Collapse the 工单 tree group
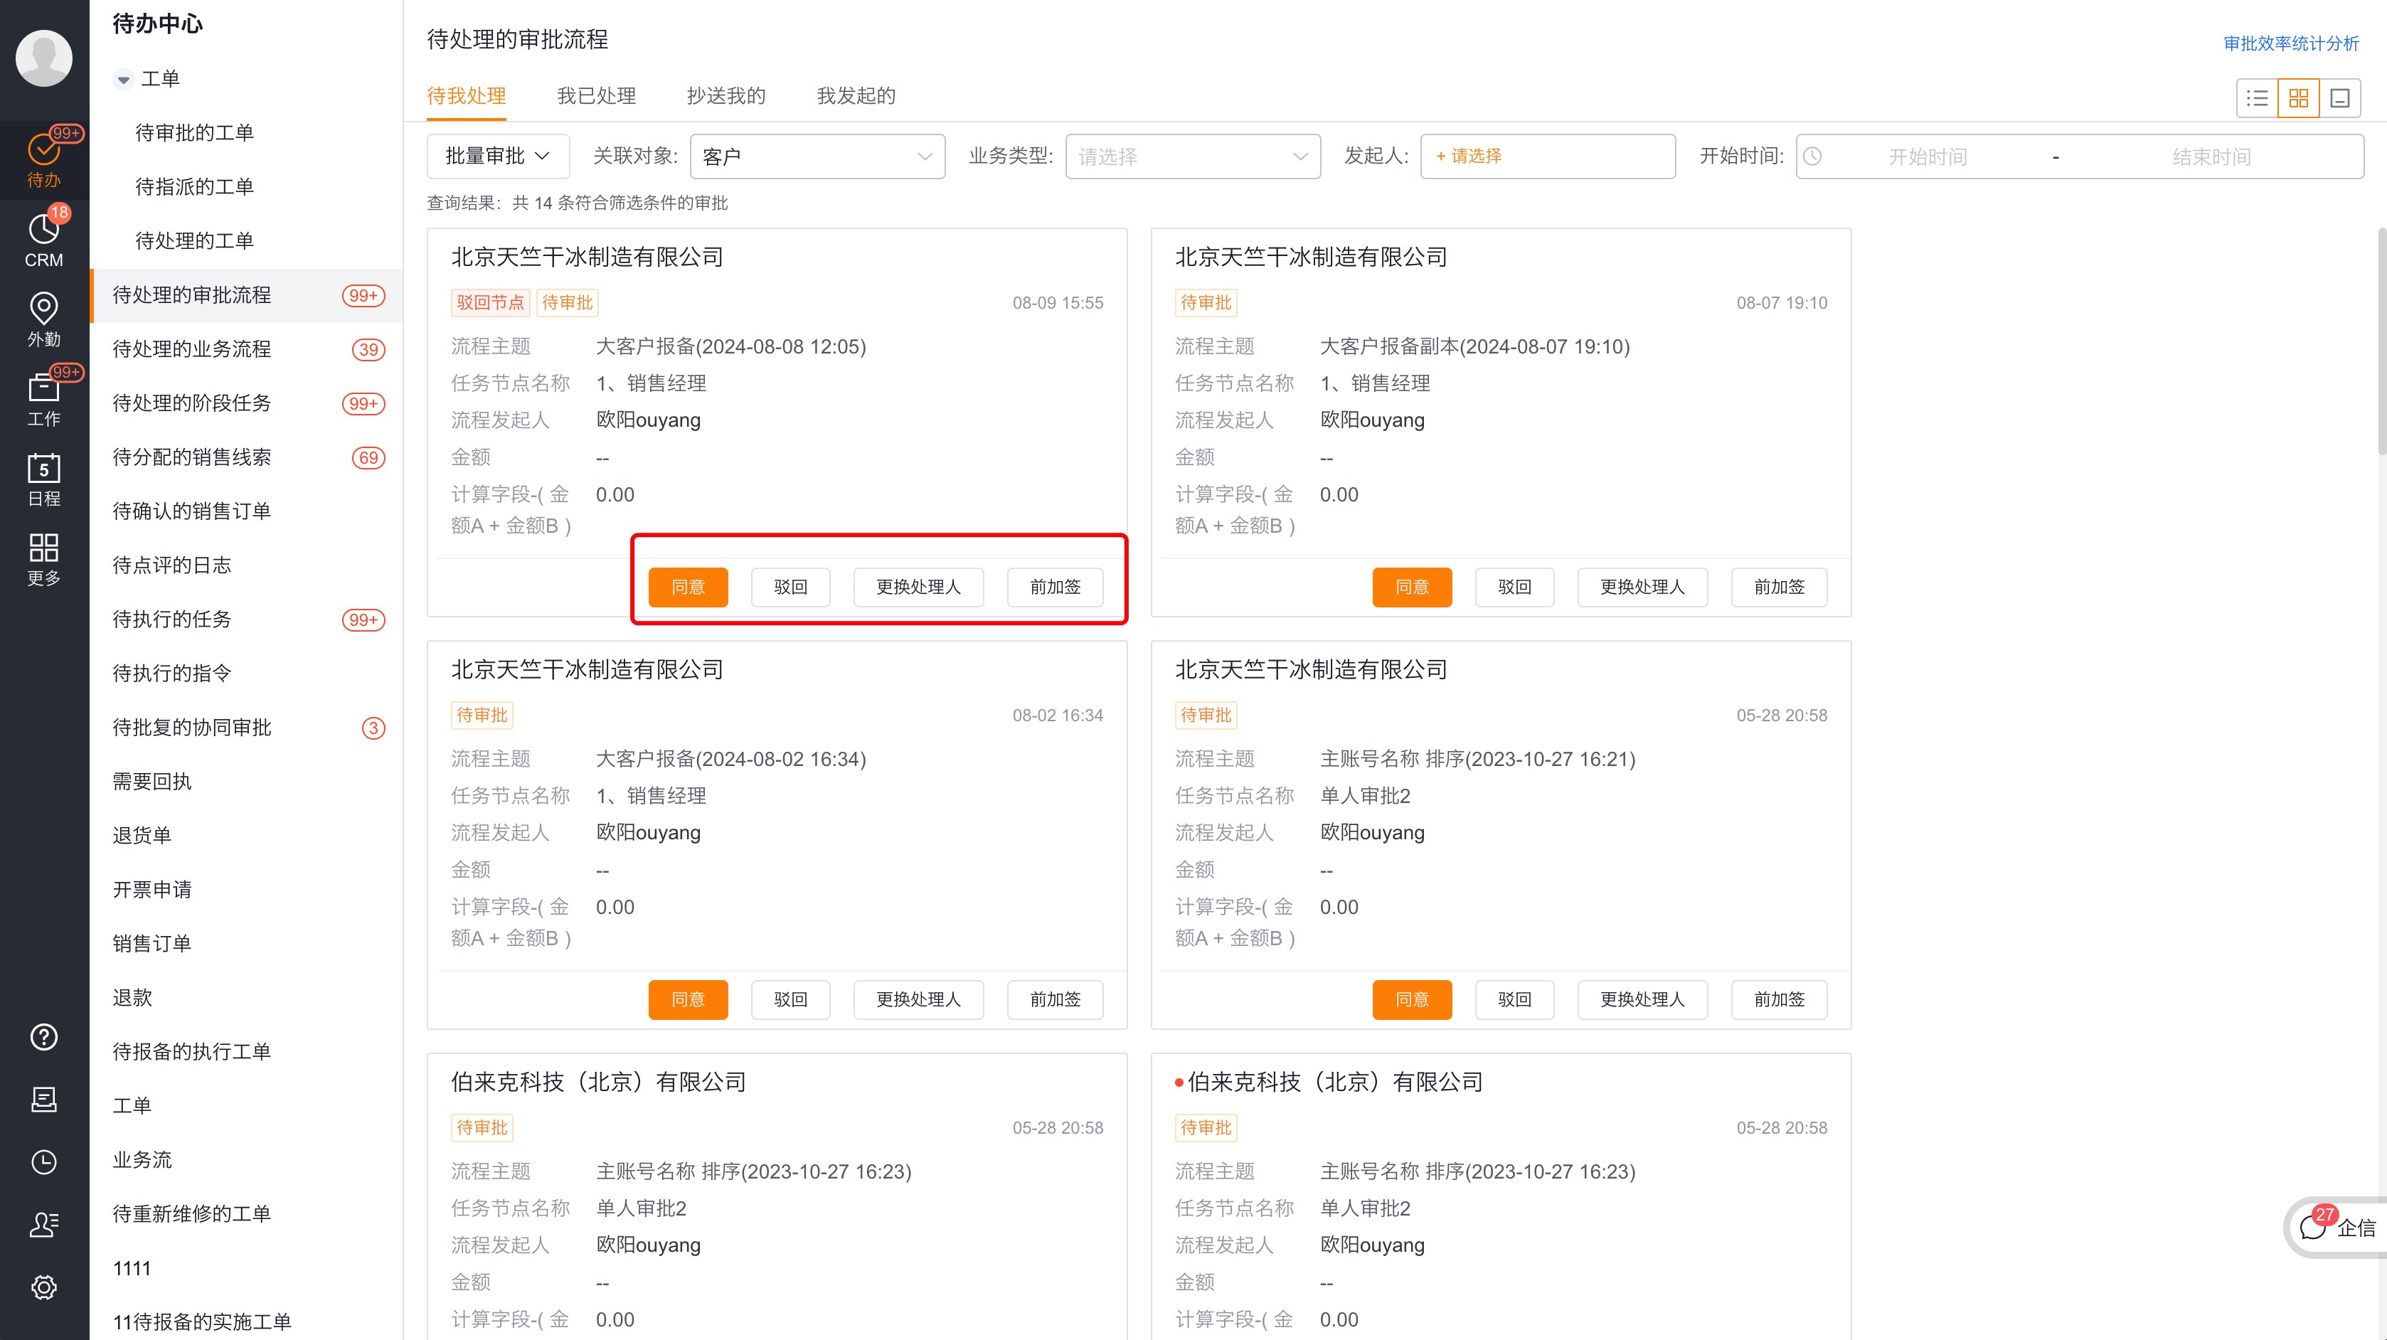The width and height of the screenshot is (2387, 1340). tap(123, 80)
